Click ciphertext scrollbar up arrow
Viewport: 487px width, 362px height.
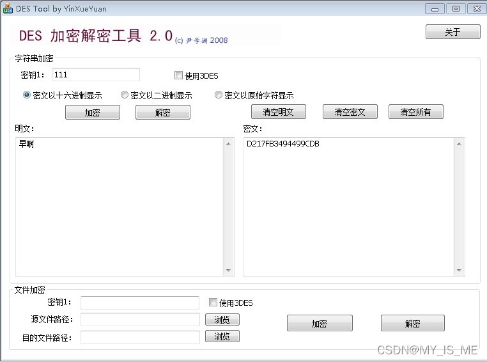click(459, 144)
